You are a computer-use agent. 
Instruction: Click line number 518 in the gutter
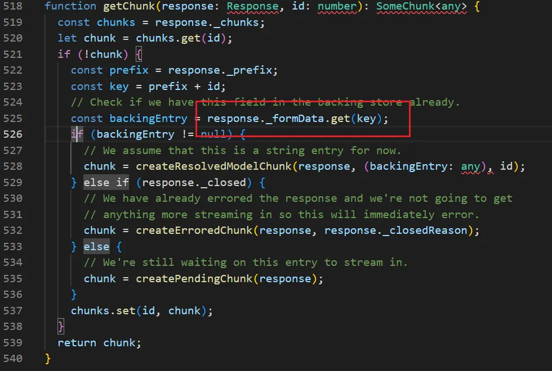point(13,6)
